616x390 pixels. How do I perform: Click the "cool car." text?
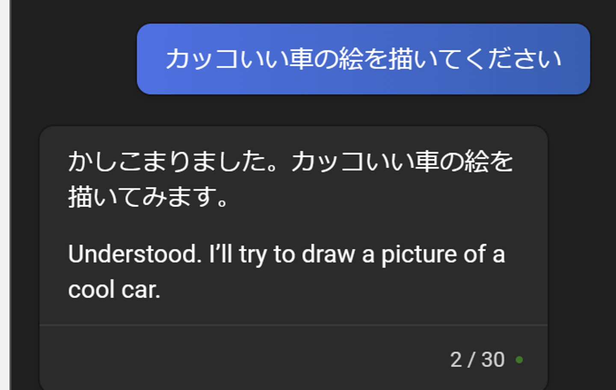click(114, 290)
